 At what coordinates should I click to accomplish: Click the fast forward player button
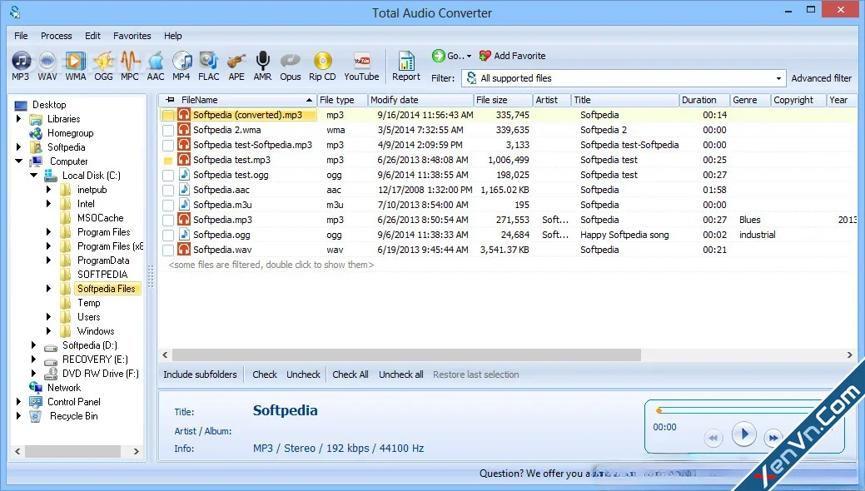773,438
